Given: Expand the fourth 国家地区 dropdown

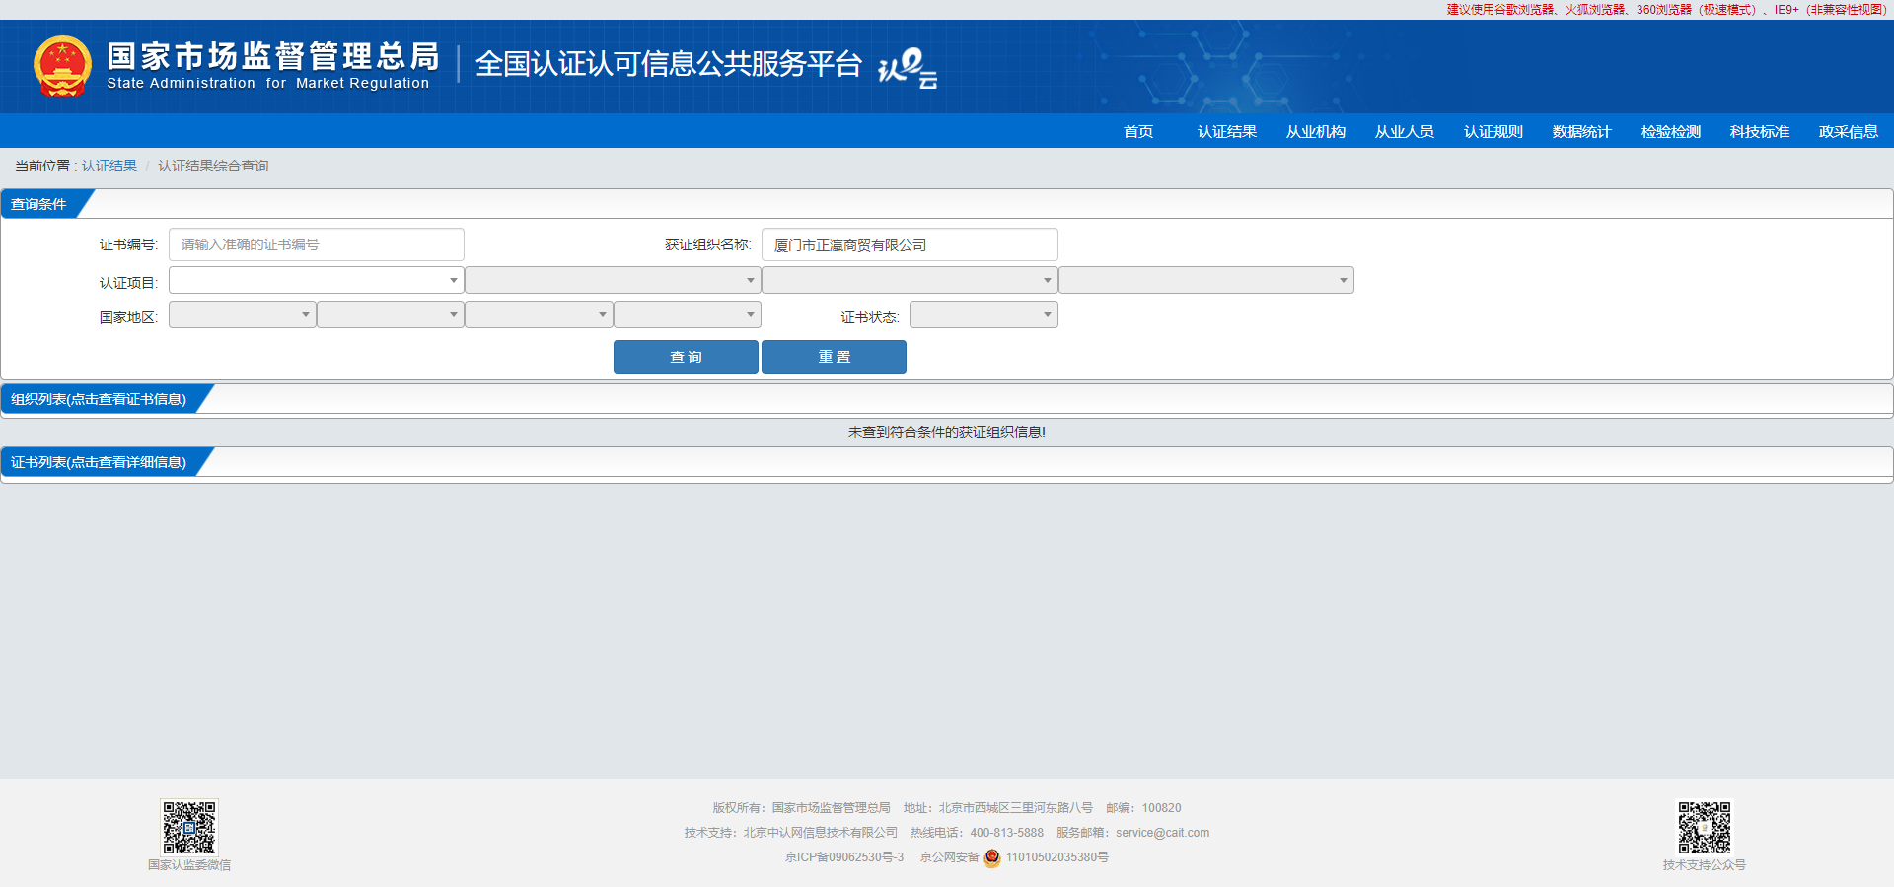Looking at the screenshot, I should pyautogui.click(x=688, y=314).
